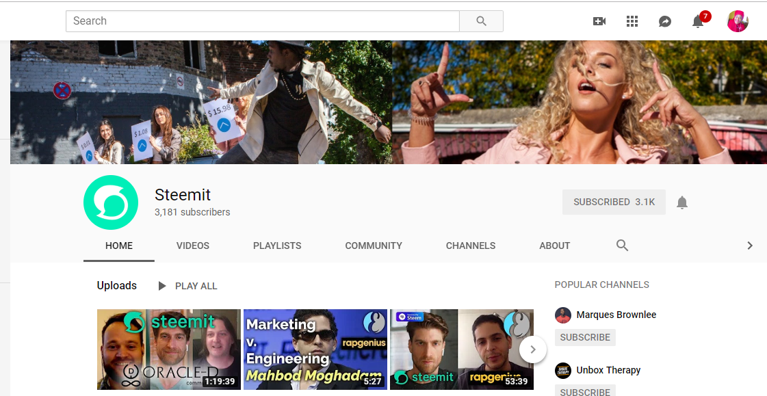Click the PLAY ALL link
This screenshot has height=396, width=767.
coord(196,286)
